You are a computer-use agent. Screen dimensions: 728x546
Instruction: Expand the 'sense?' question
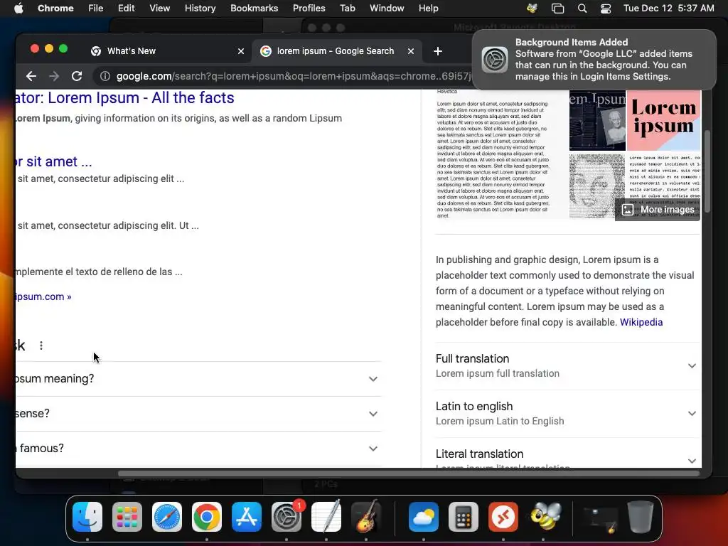click(198, 414)
